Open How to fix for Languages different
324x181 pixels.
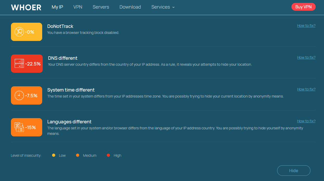coord(306,121)
